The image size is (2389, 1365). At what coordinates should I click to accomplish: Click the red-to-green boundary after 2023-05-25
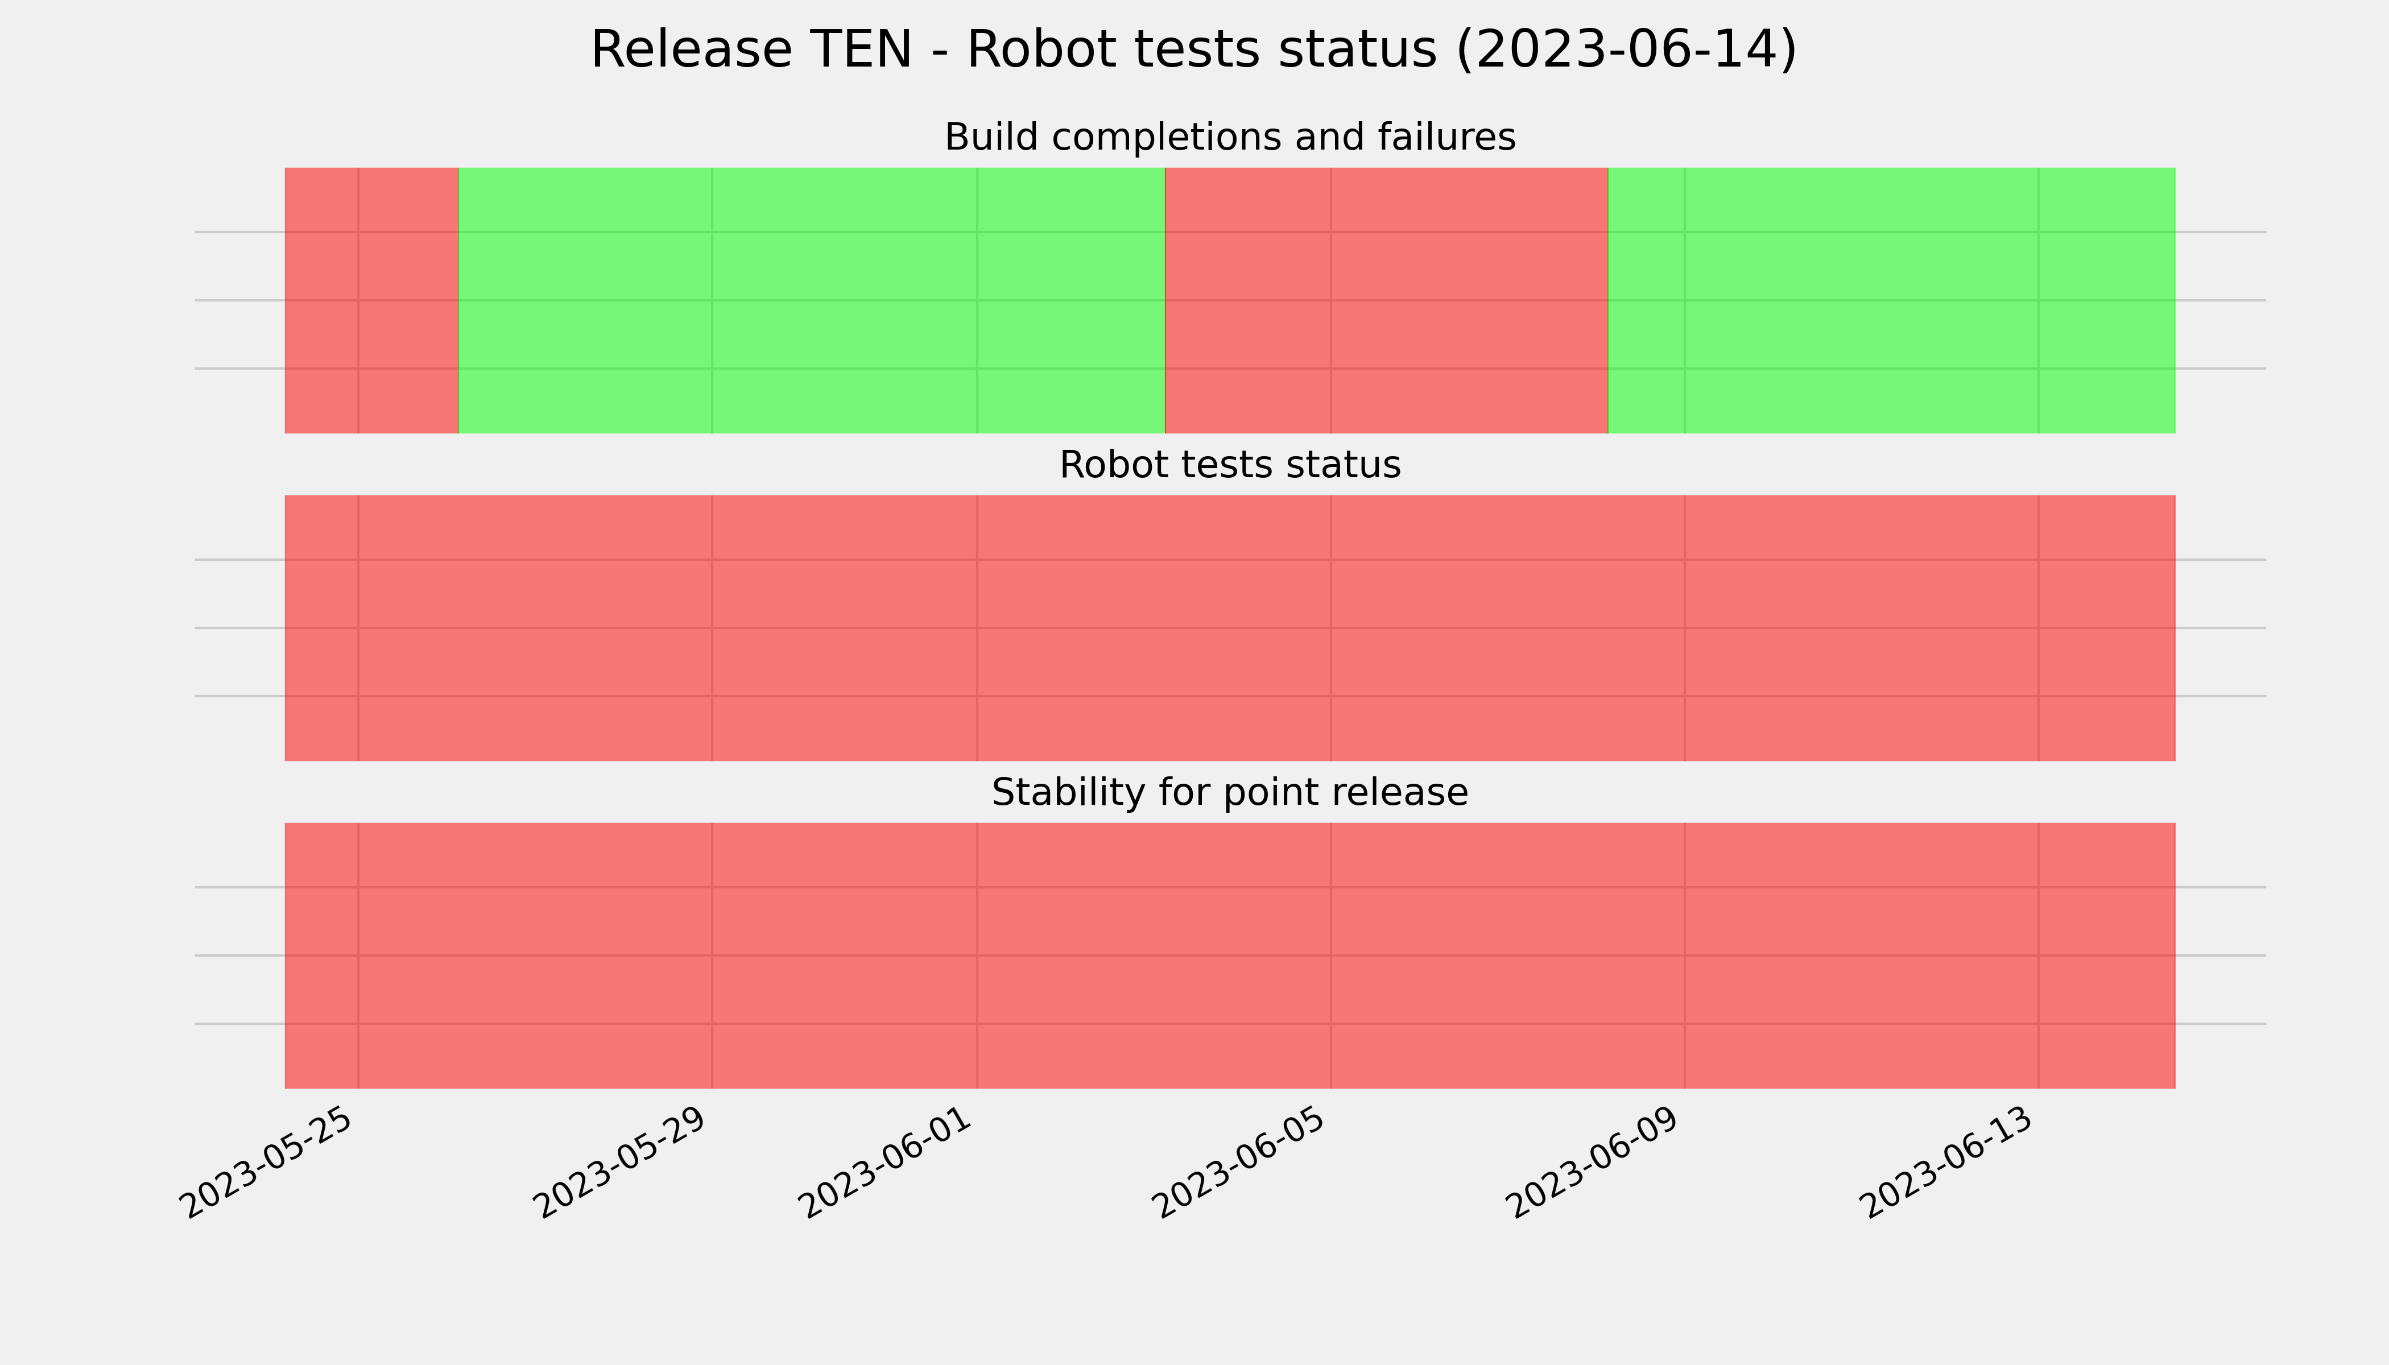point(458,300)
